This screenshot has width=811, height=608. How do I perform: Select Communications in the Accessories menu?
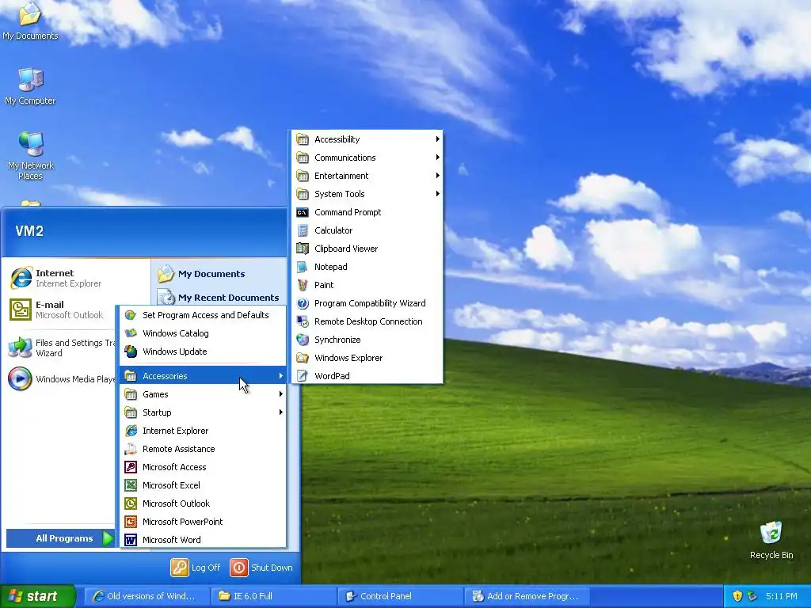pyautogui.click(x=367, y=158)
